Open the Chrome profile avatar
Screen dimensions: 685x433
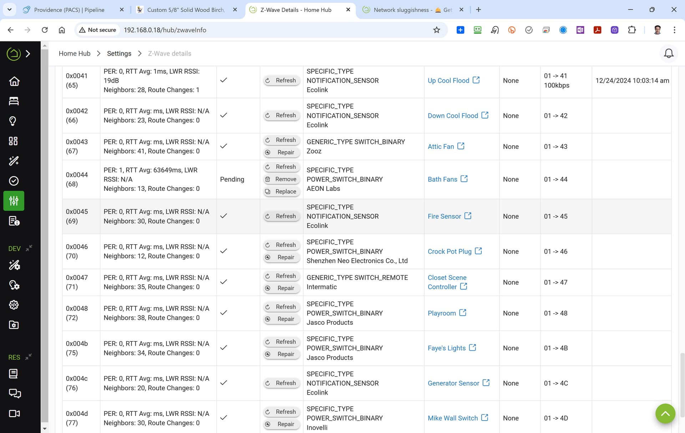657,30
